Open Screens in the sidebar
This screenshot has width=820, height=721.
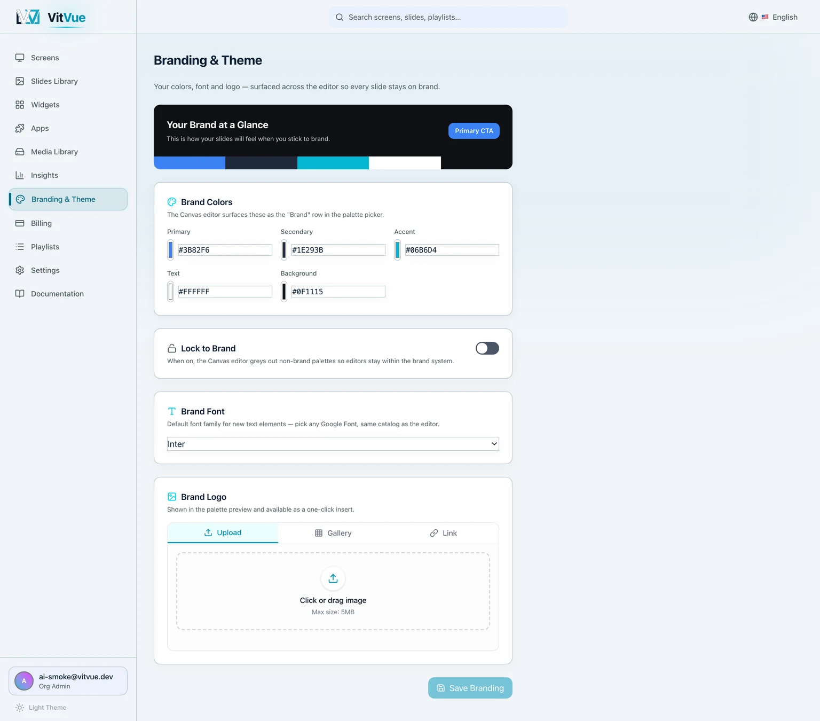pyautogui.click(x=68, y=58)
